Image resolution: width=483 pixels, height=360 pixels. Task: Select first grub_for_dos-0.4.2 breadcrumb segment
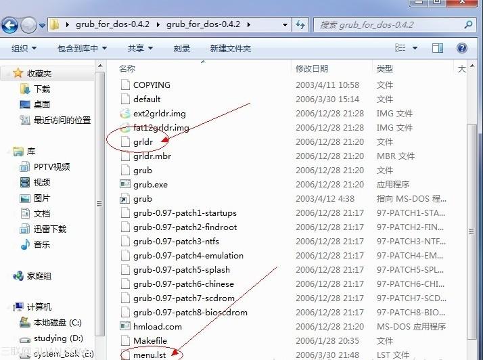click(112, 24)
